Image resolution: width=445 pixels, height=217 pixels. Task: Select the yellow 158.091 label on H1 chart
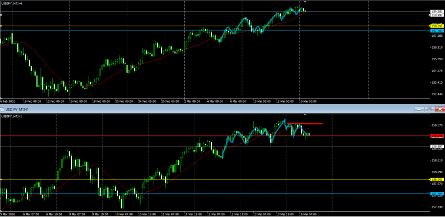pyautogui.click(x=437, y=179)
